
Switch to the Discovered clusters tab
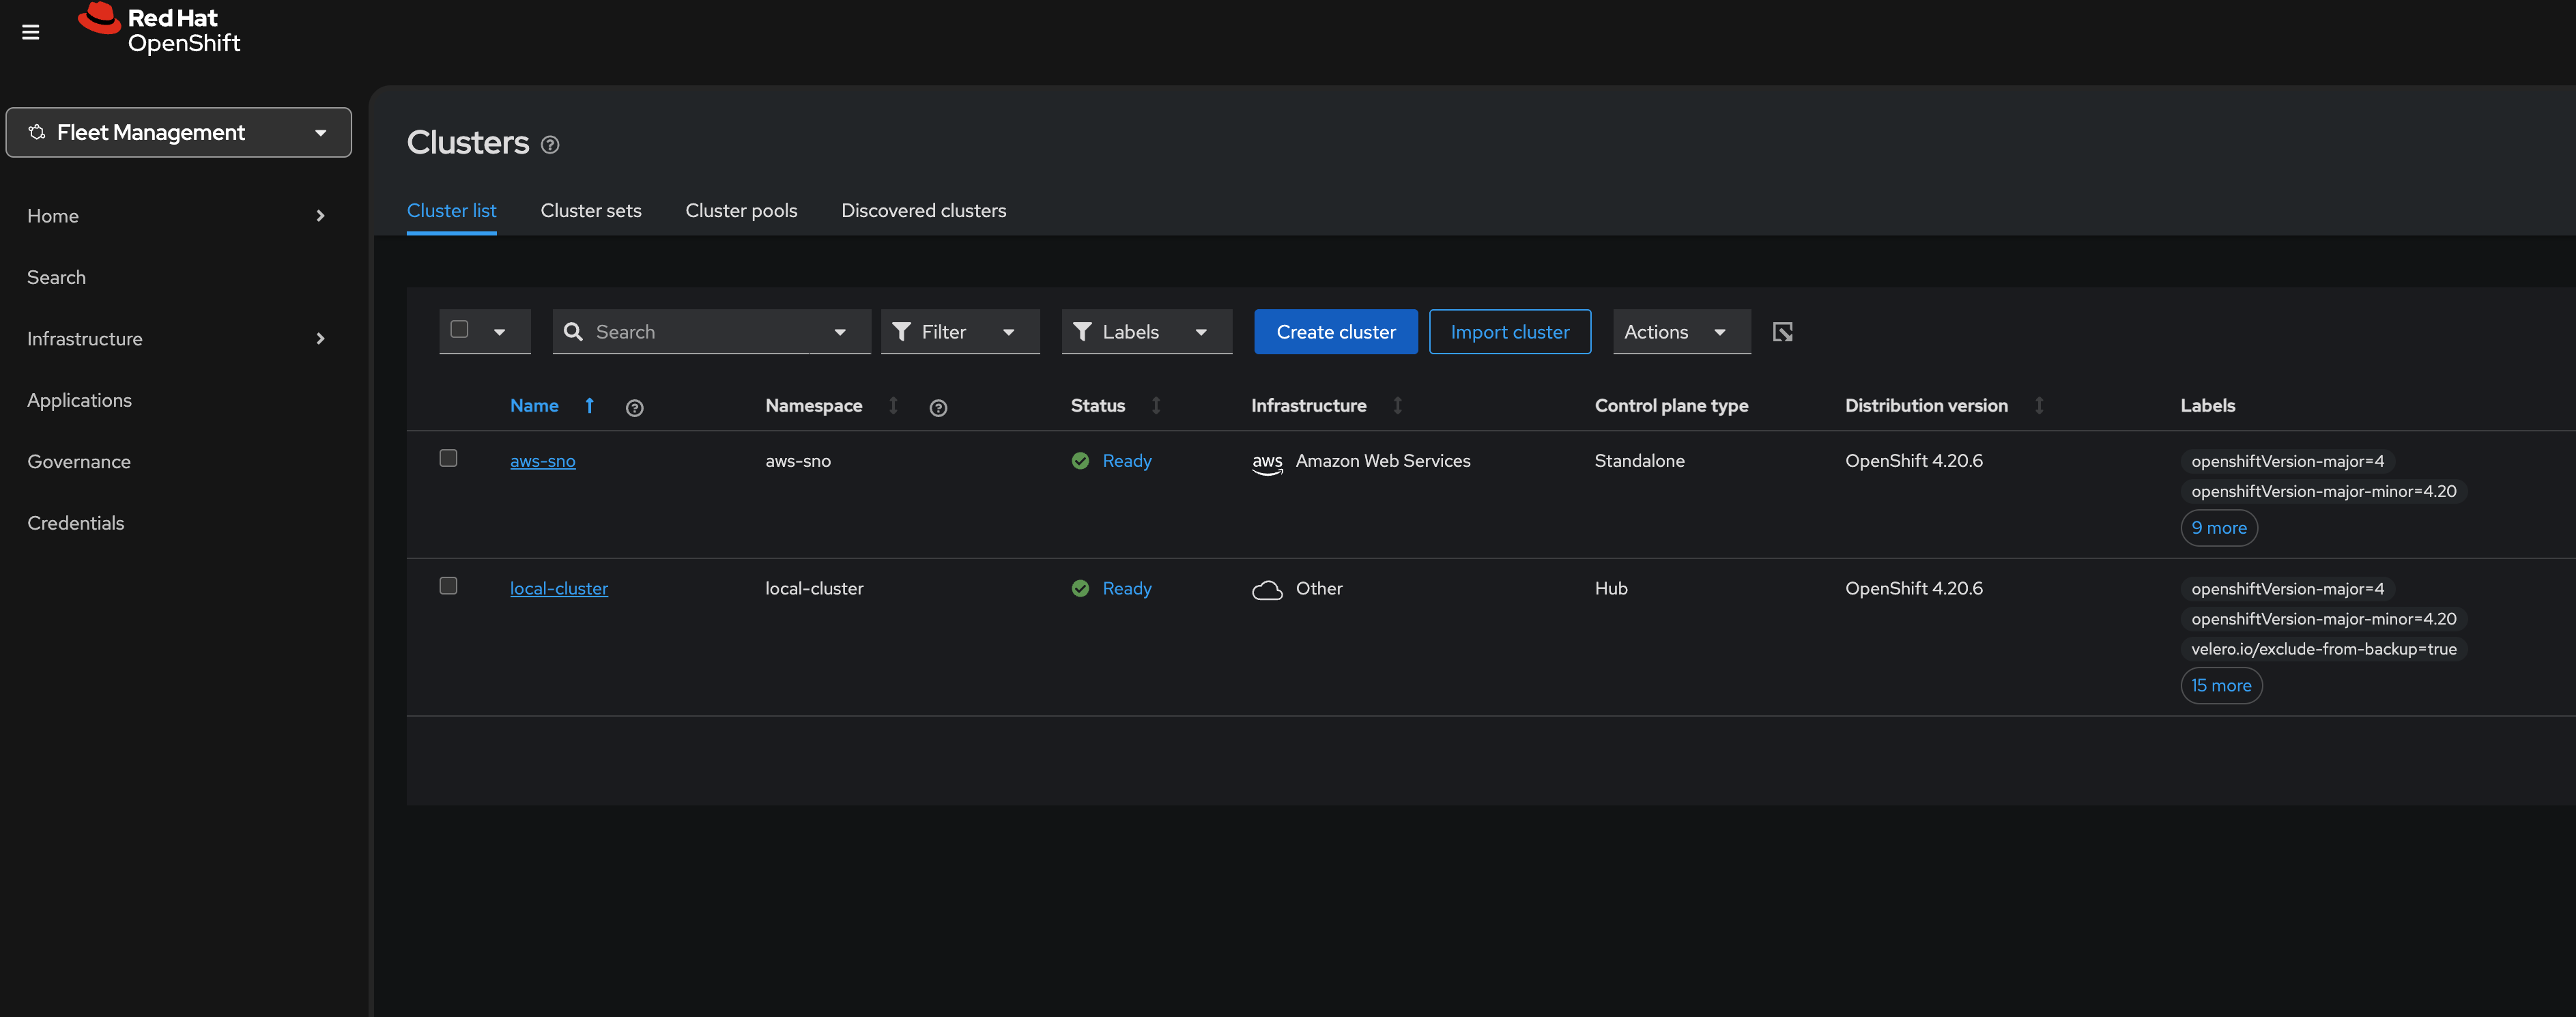[x=923, y=210]
